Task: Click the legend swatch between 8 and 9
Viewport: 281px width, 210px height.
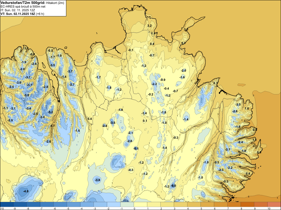Action: [248, 204]
